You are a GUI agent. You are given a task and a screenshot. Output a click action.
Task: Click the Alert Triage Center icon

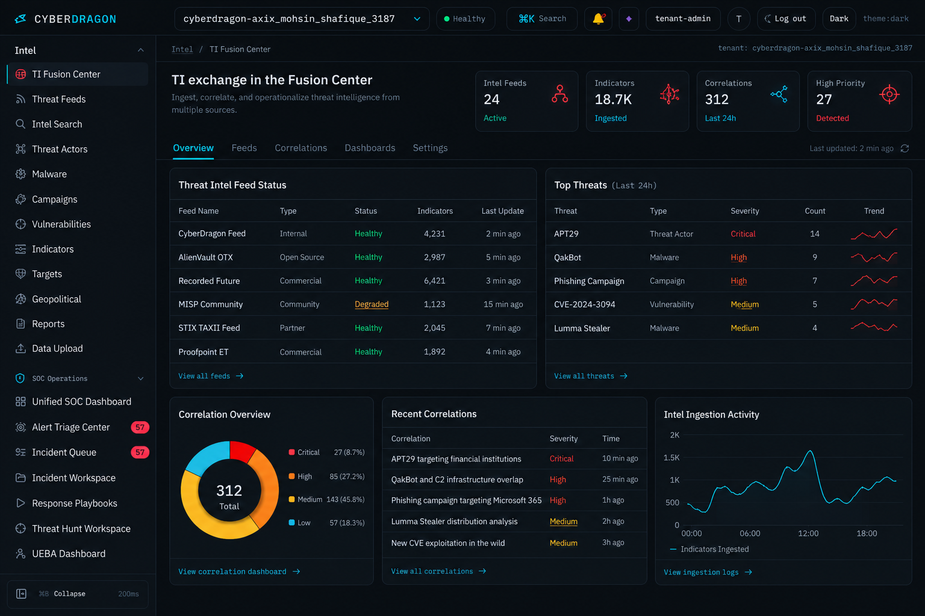[20, 427]
